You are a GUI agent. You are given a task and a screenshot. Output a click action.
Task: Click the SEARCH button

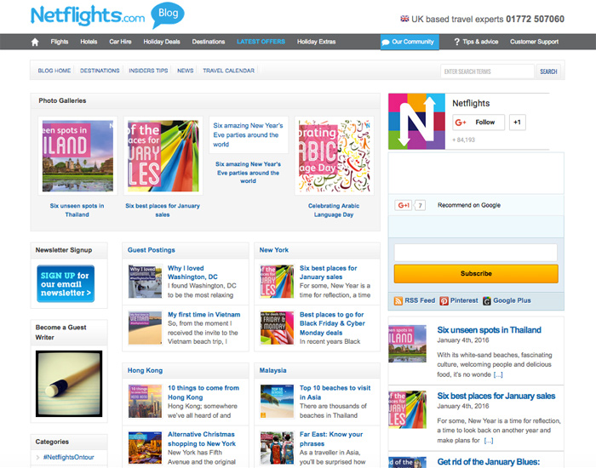click(548, 71)
